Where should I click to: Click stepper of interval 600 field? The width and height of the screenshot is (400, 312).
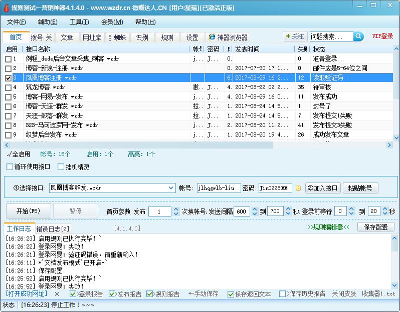(255, 211)
